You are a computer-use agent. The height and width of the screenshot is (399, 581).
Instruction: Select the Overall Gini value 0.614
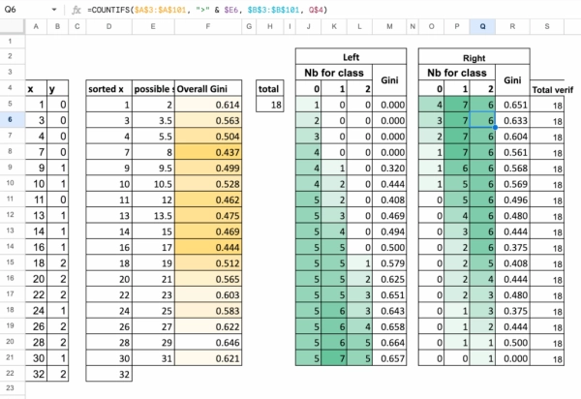pyautogui.click(x=205, y=105)
